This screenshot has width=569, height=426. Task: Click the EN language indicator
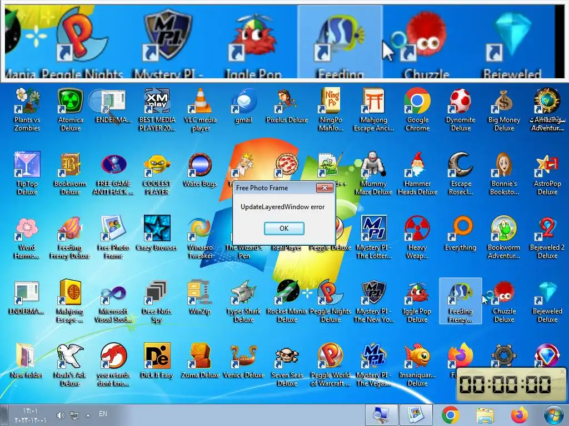pyautogui.click(x=103, y=414)
